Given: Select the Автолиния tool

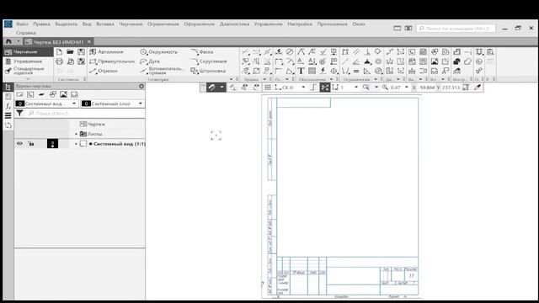Looking at the screenshot, I should click(106, 52).
